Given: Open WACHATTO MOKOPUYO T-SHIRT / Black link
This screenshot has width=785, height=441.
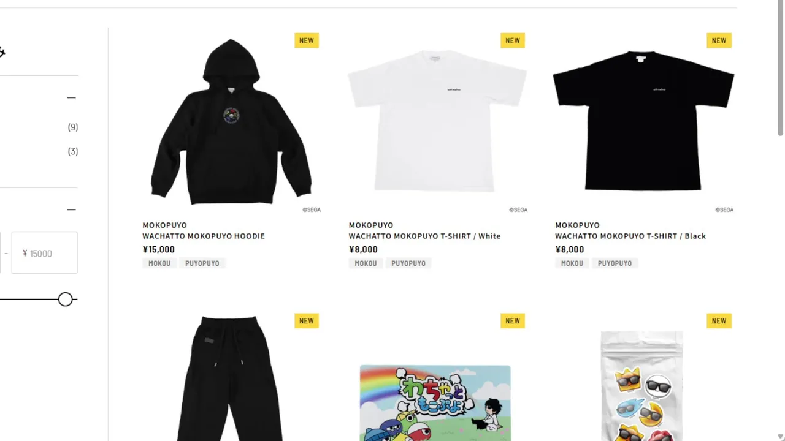Looking at the screenshot, I should 630,236.
